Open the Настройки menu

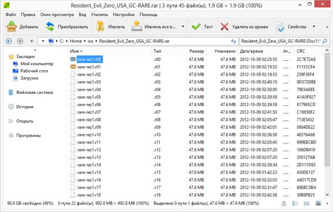(123, 14)
